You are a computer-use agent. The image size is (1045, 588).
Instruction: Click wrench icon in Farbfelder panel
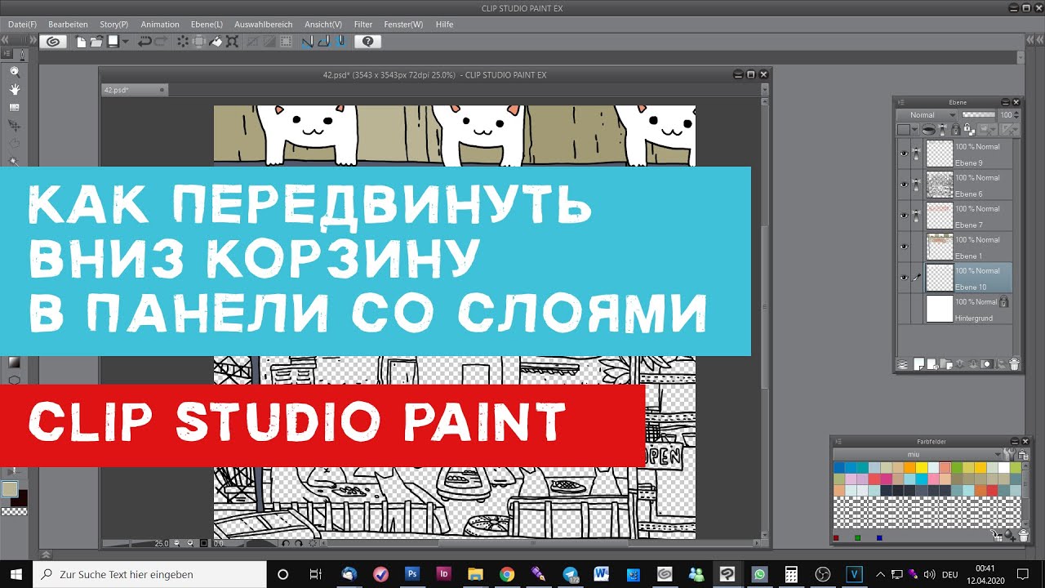click(x=1009, y=454)
